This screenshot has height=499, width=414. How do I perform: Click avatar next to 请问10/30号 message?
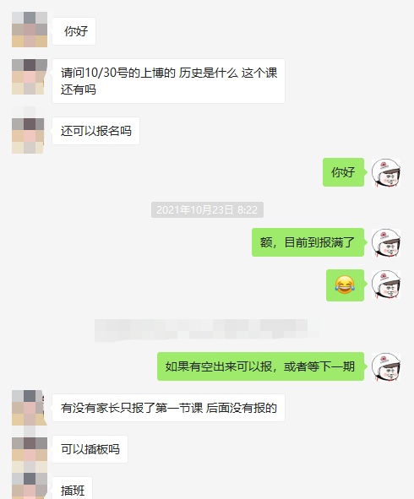click(30, 77)
